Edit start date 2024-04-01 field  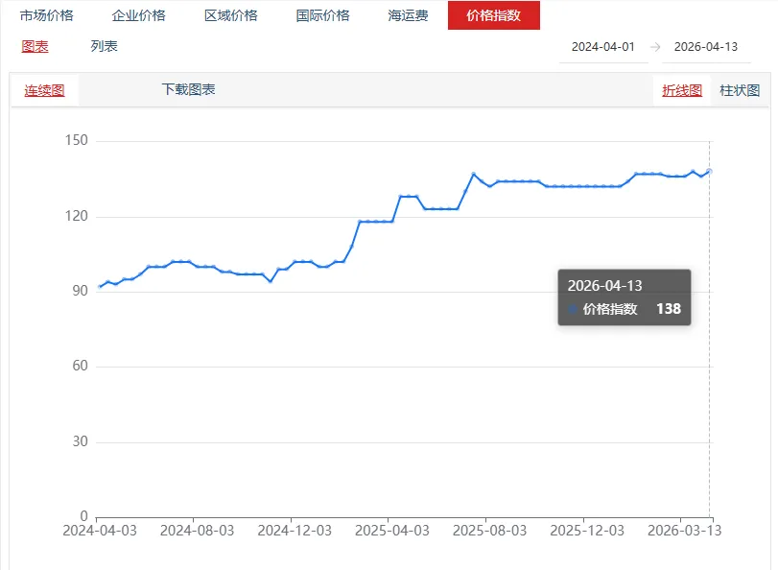click(x=603, y=47)
